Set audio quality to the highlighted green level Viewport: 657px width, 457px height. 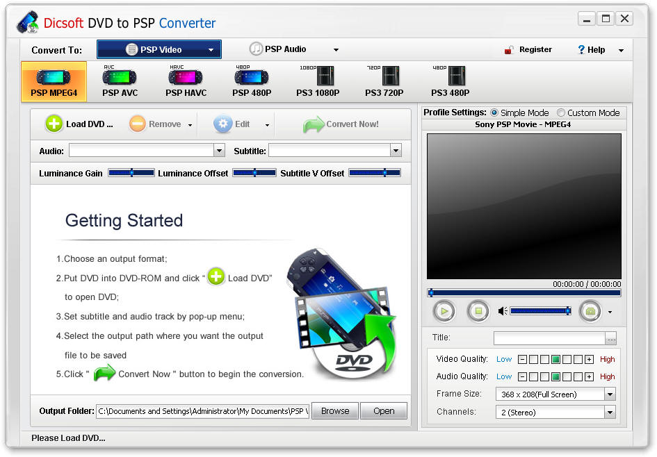click(555, 376)
